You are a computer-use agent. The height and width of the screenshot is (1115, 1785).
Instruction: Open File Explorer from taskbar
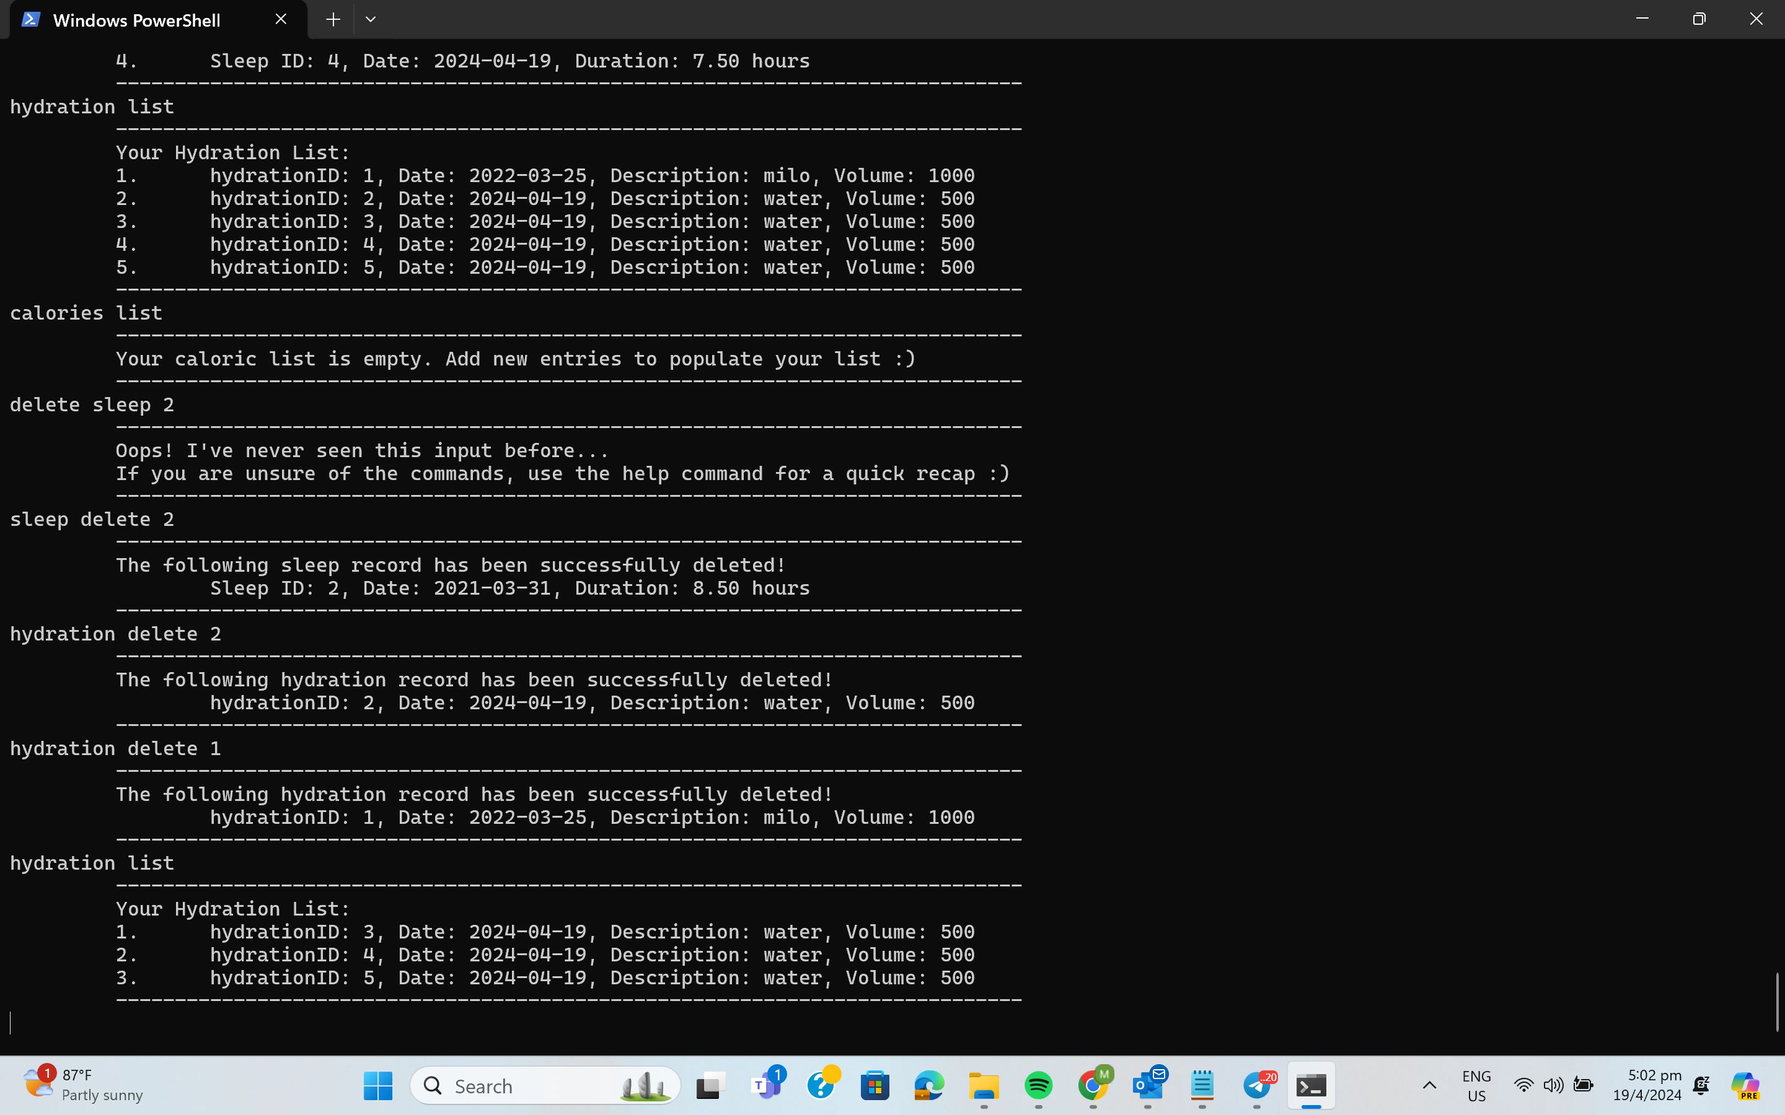coord(983,1085)
